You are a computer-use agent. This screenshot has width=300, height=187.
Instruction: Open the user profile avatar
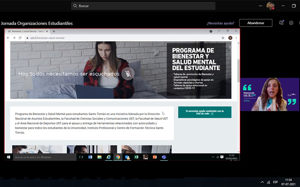[270, 6]
